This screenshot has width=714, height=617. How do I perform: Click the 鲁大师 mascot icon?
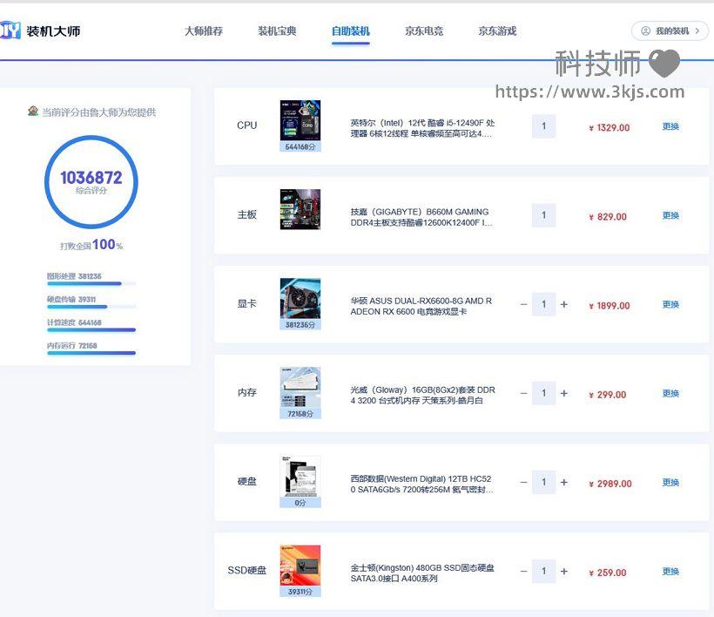[x=33, y=111]
